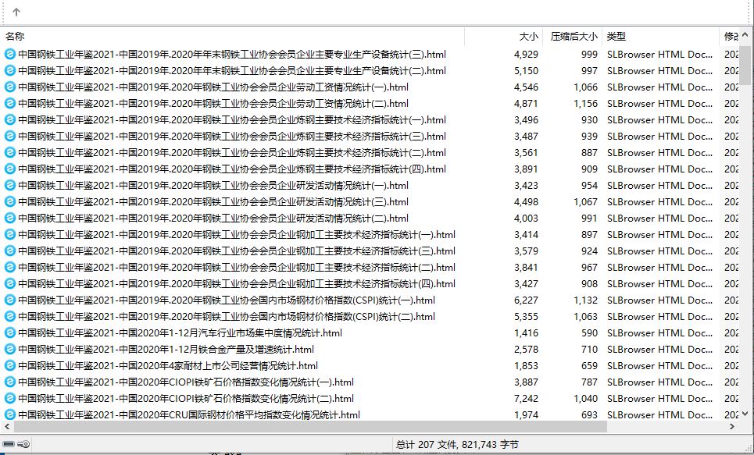Viewport: 754px width, 455px height.
Task: Click the icon beside 炼钢主要技术经济指标统计(一).html
Action: [x=9, y=119]
